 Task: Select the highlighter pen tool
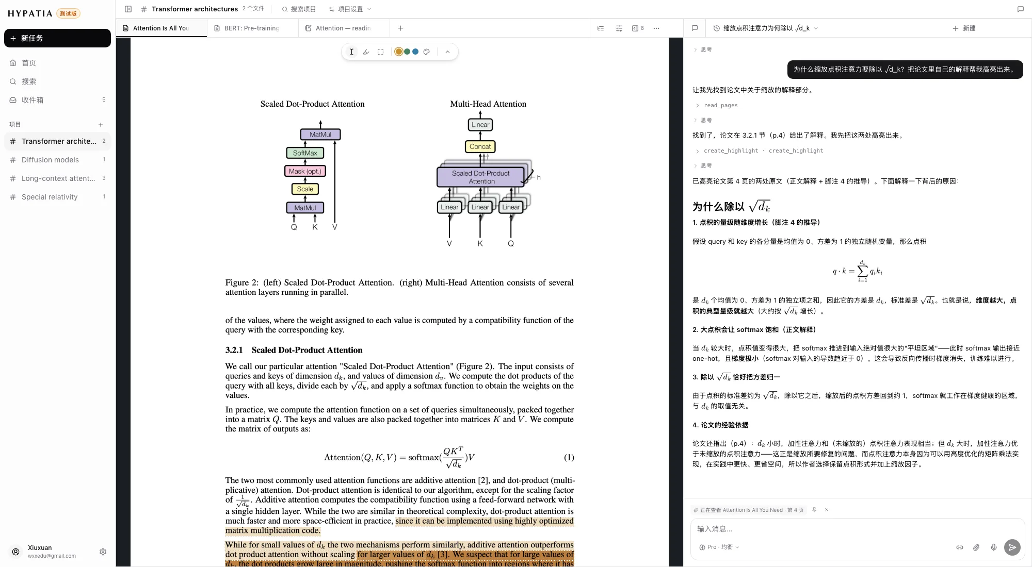coord(366,52)
